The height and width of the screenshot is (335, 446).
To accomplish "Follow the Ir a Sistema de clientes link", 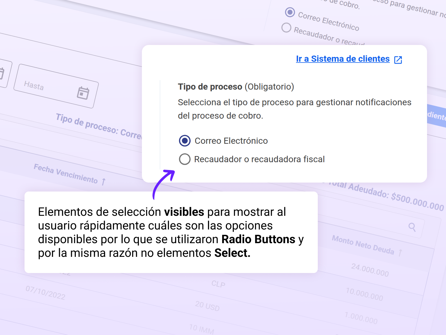I will coord(343,59).
